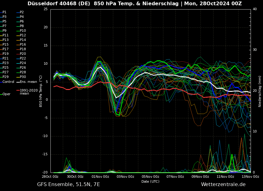This screenshot has width=263, height=191.
Task: Select the 05Nov 00z date tick
Action: point(150,177)
